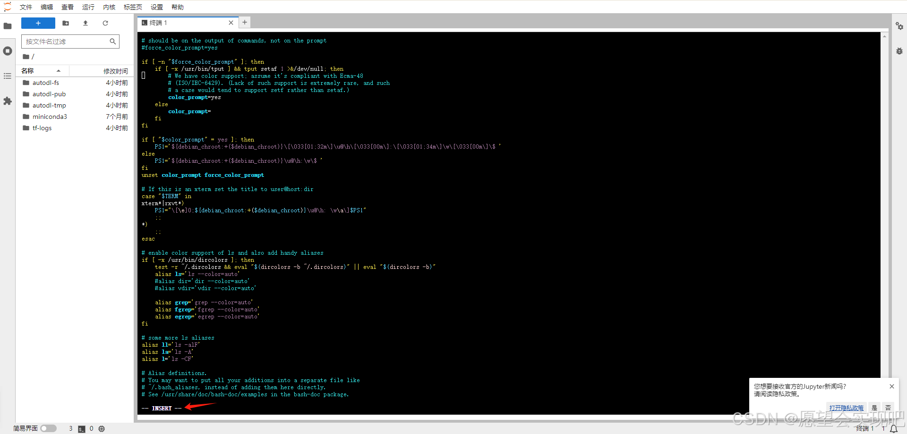
Task: Open the 内核 menu
Action: click(109, 7)
